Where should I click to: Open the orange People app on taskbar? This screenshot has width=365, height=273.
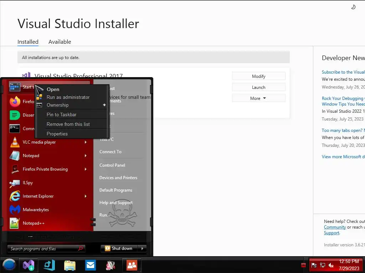(x=132, y=265)
